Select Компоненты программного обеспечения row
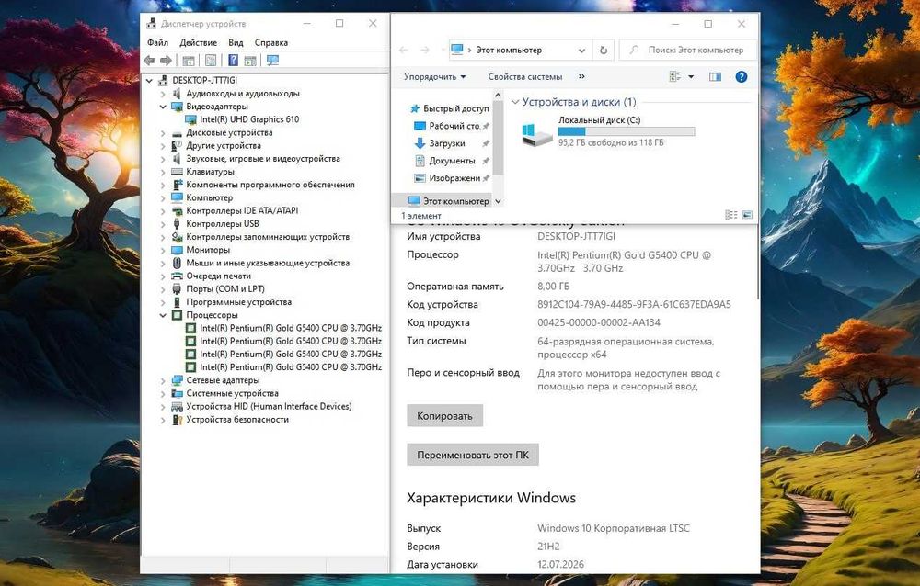Image resolution: width=920 pixels, height=586 pixels. click(263, 186)
